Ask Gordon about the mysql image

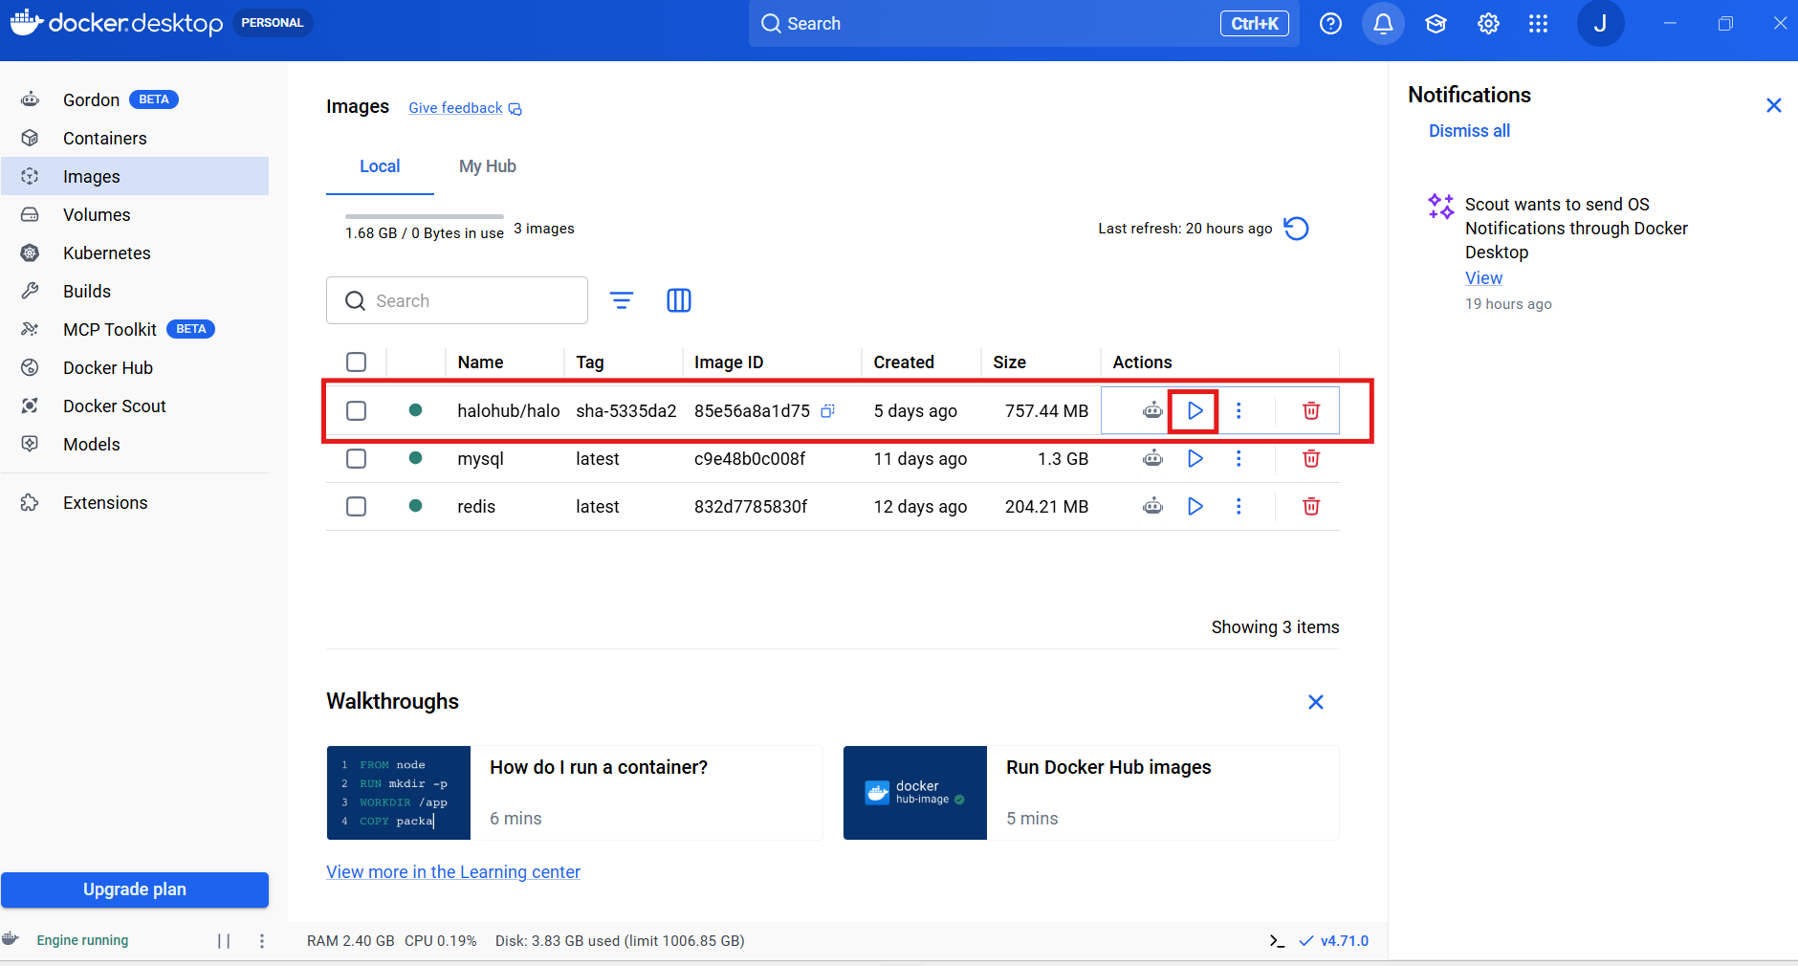(1152, 458)
